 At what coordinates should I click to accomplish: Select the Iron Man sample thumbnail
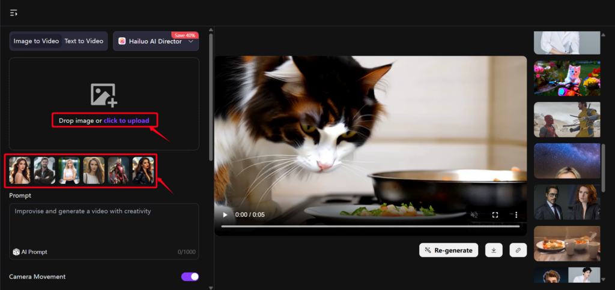click(x=118, y=171)
